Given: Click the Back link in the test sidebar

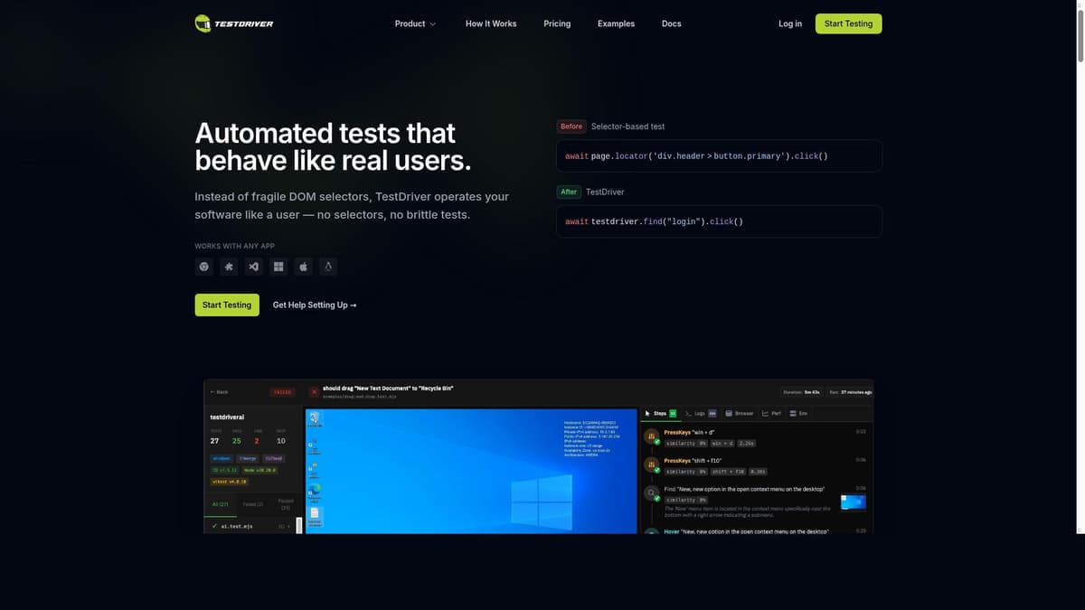Looking at the screenshot, I should (218, 391).
